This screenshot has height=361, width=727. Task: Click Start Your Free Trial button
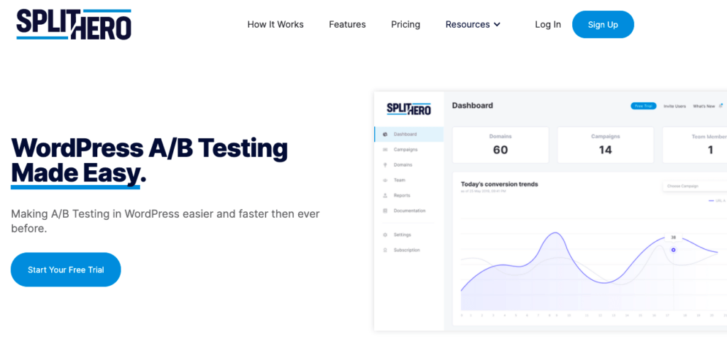coord(66,270)
